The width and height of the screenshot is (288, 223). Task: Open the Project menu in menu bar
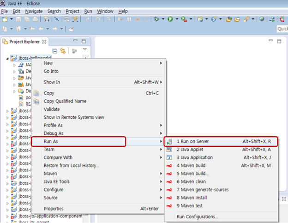click(x=72, y=11)
